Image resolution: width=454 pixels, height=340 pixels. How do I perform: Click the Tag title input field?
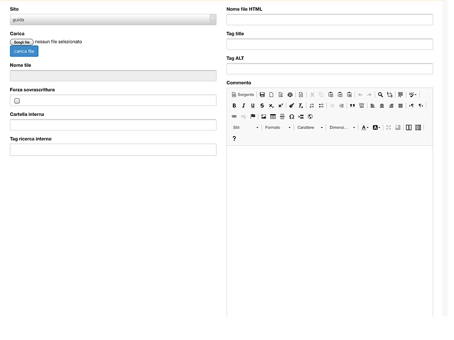tap(330, 44)
